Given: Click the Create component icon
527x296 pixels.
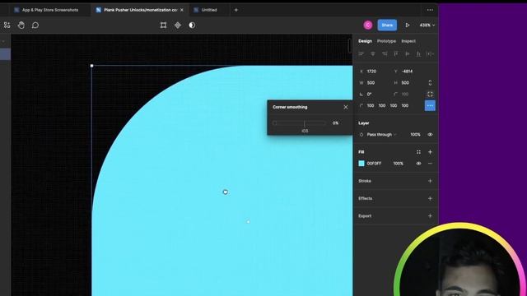Looking at the screenshot, I should pyautogui.click(x=178, y=25).
